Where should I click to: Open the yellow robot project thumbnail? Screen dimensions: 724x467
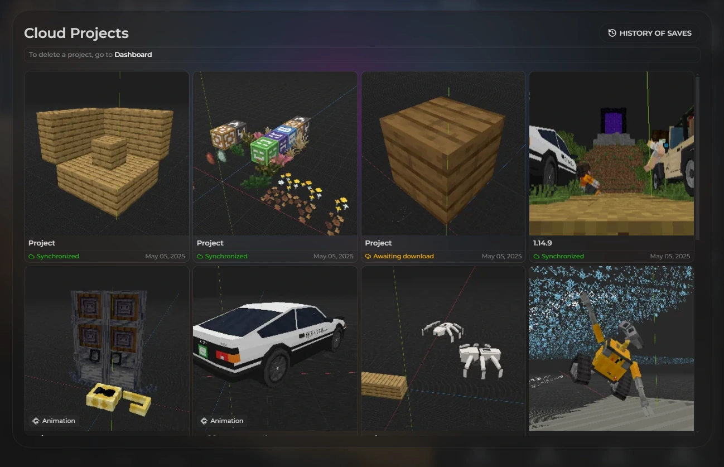tap(612, 348)
